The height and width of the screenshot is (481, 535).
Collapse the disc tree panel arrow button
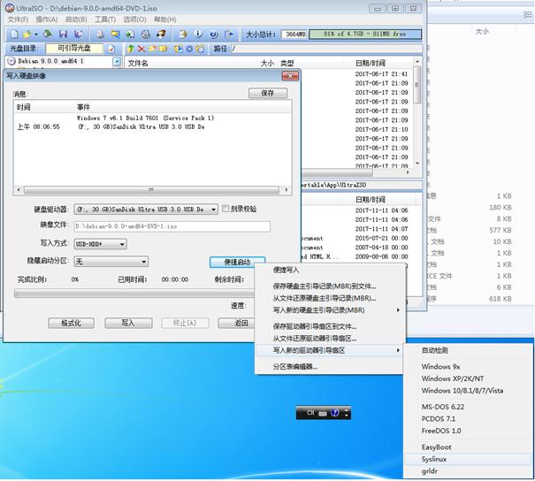point(117,61)
